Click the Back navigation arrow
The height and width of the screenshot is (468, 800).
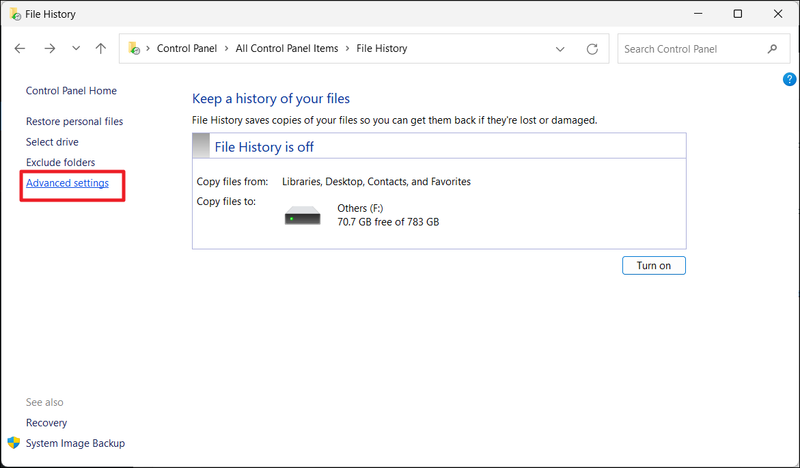pos(20,49)
